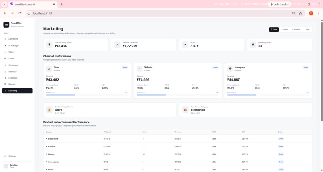Click the Good badge on Instagram card
The width and height of the screenshot is (323, 172).
(x=306, y=67)
